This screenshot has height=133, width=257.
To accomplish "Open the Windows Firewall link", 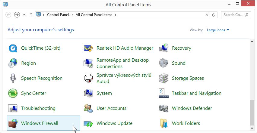I will [x=40, y=123].
